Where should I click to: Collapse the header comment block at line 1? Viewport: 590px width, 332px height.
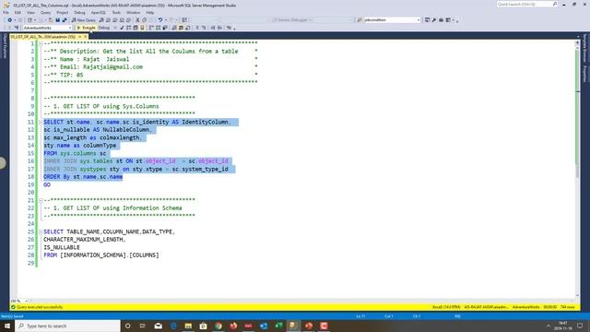pyautogui.click(x=41, y=43)
